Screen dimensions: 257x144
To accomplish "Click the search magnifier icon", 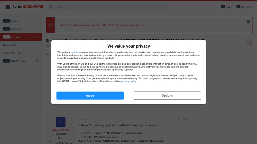I will (x=51, y=7).
